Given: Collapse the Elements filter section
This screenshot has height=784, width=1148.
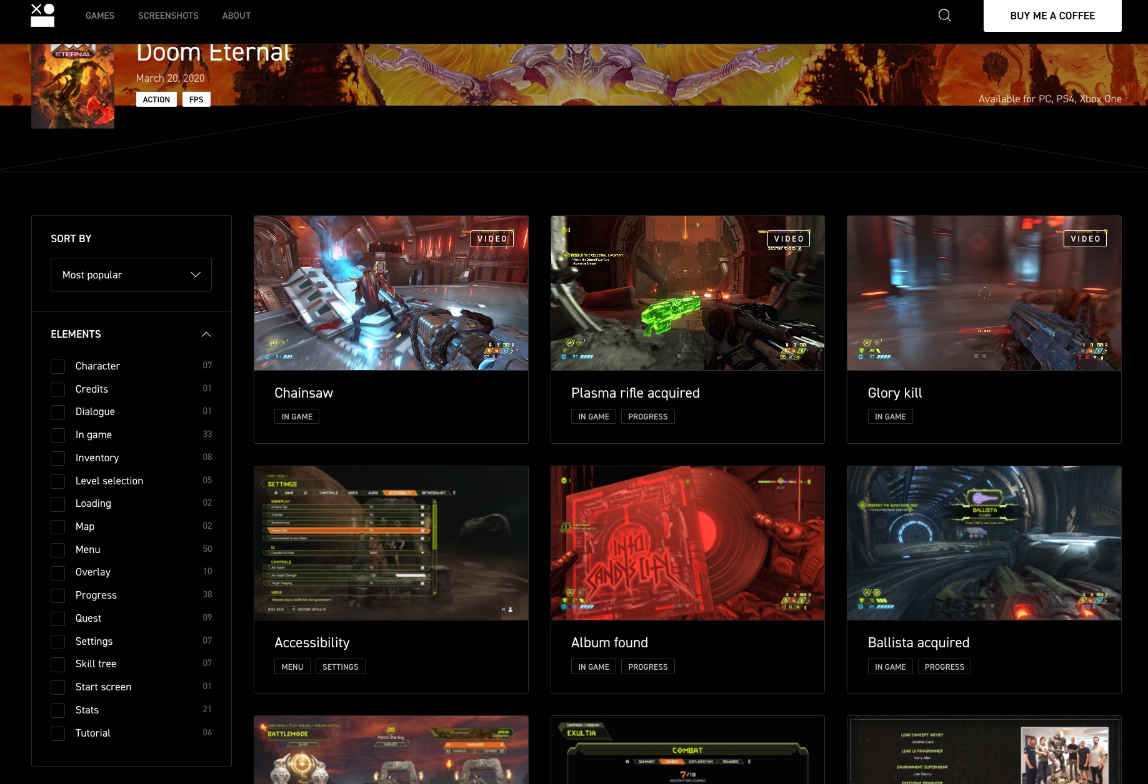Looking at the screenshot, I should point(206,335).
